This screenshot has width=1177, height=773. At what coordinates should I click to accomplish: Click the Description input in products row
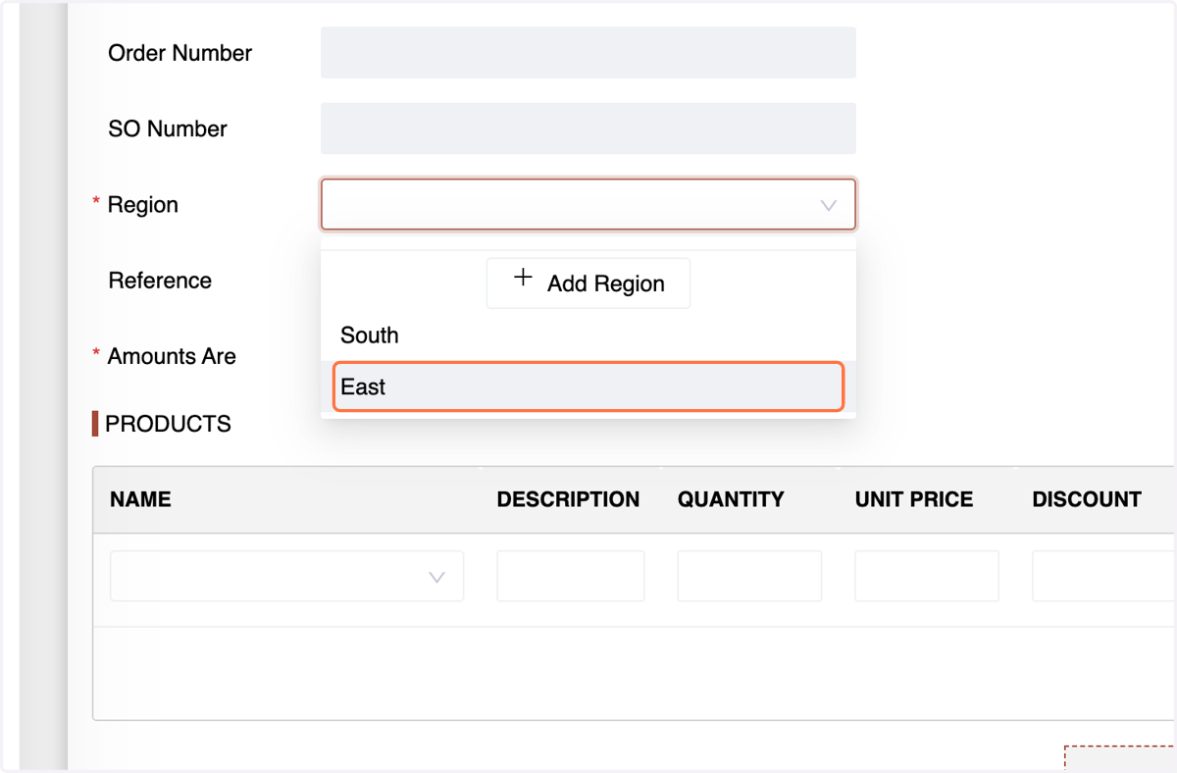coord(570,576)
